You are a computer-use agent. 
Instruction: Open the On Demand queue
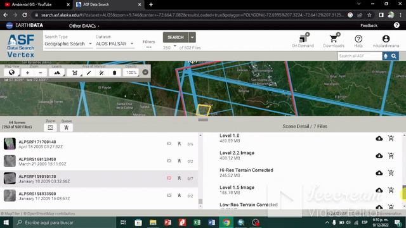pos(303,41)
